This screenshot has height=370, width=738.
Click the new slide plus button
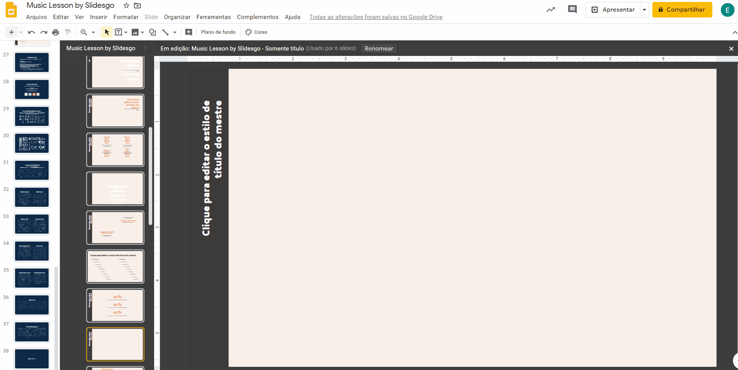(11, 32)
